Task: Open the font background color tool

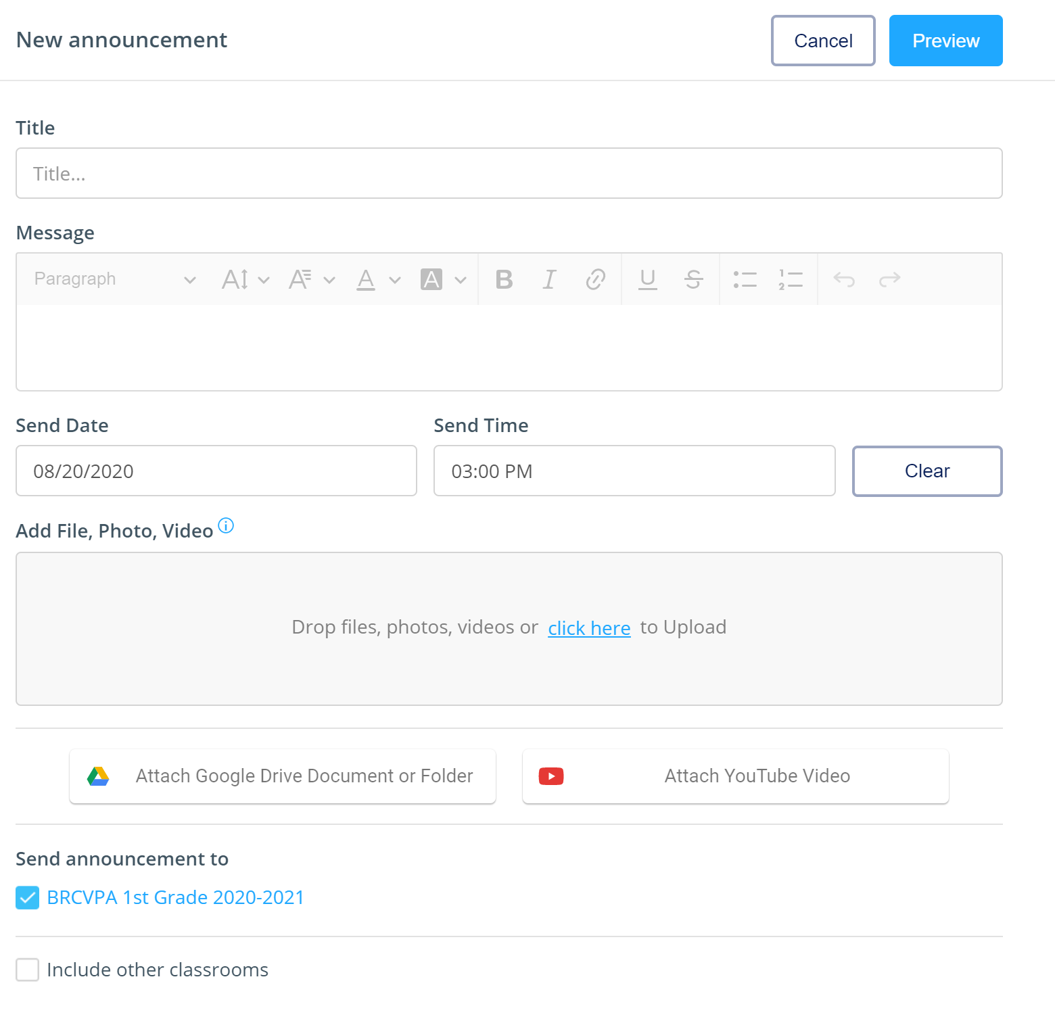Action: [x=431, y=279]
